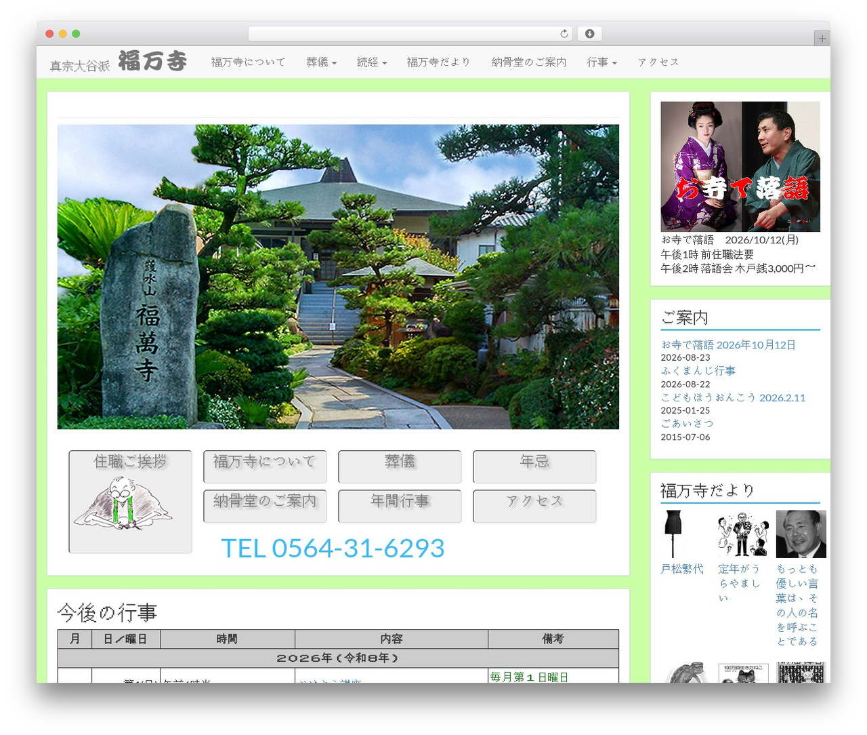Click the 内容 column header in events table
867x735 pixels.
(392, 639)
